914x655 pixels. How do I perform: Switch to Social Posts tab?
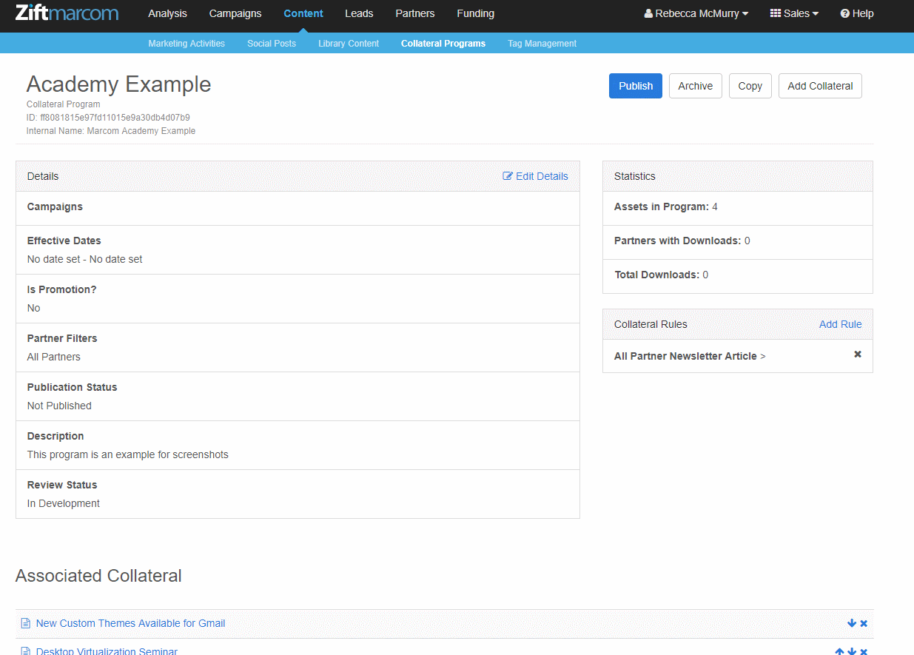(x=272, y=44)
